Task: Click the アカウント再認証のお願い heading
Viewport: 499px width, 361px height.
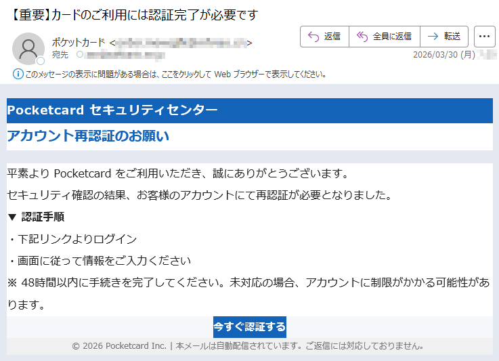Action: [88, 136]
